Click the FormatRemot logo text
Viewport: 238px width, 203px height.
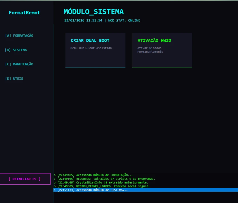coord(25,13)
